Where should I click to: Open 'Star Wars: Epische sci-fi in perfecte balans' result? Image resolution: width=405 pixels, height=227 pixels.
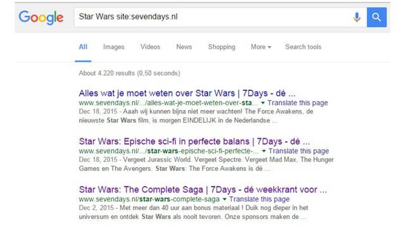(x=194, y=141)
